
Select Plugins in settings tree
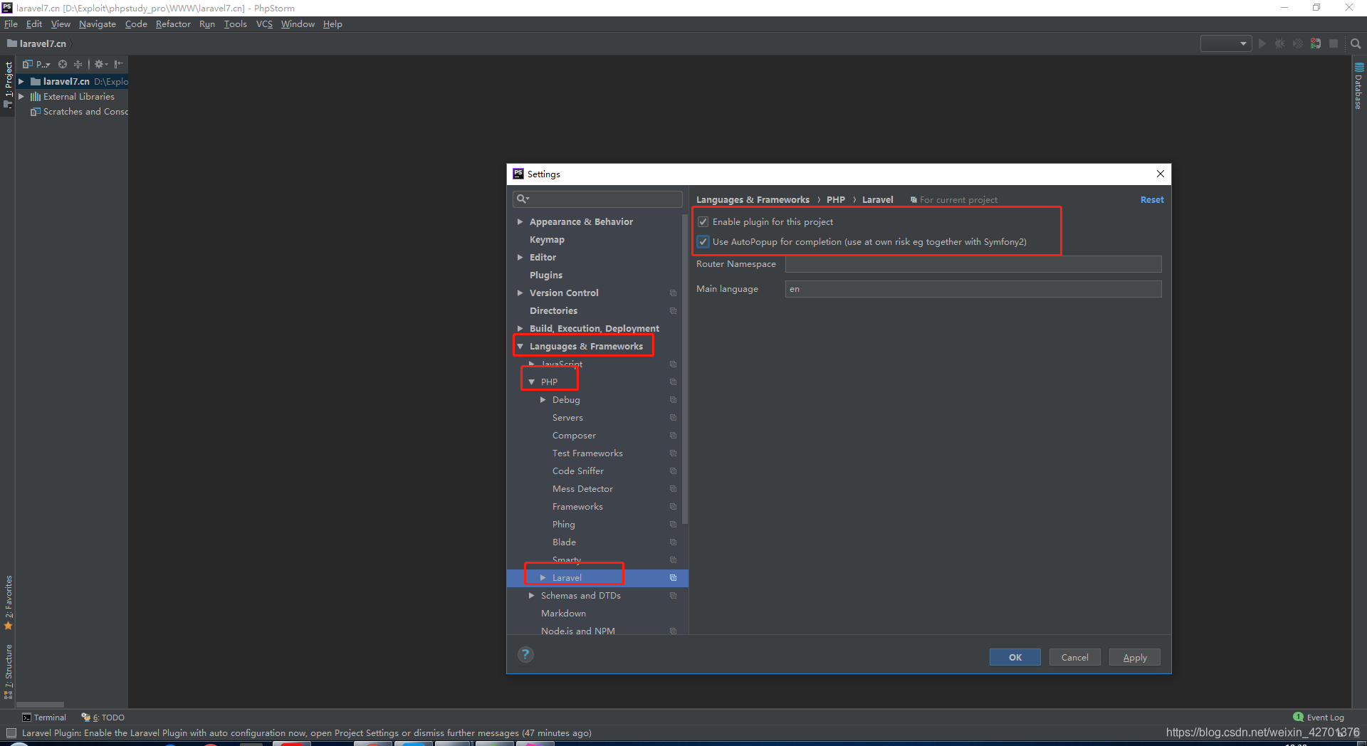(546, 275)
